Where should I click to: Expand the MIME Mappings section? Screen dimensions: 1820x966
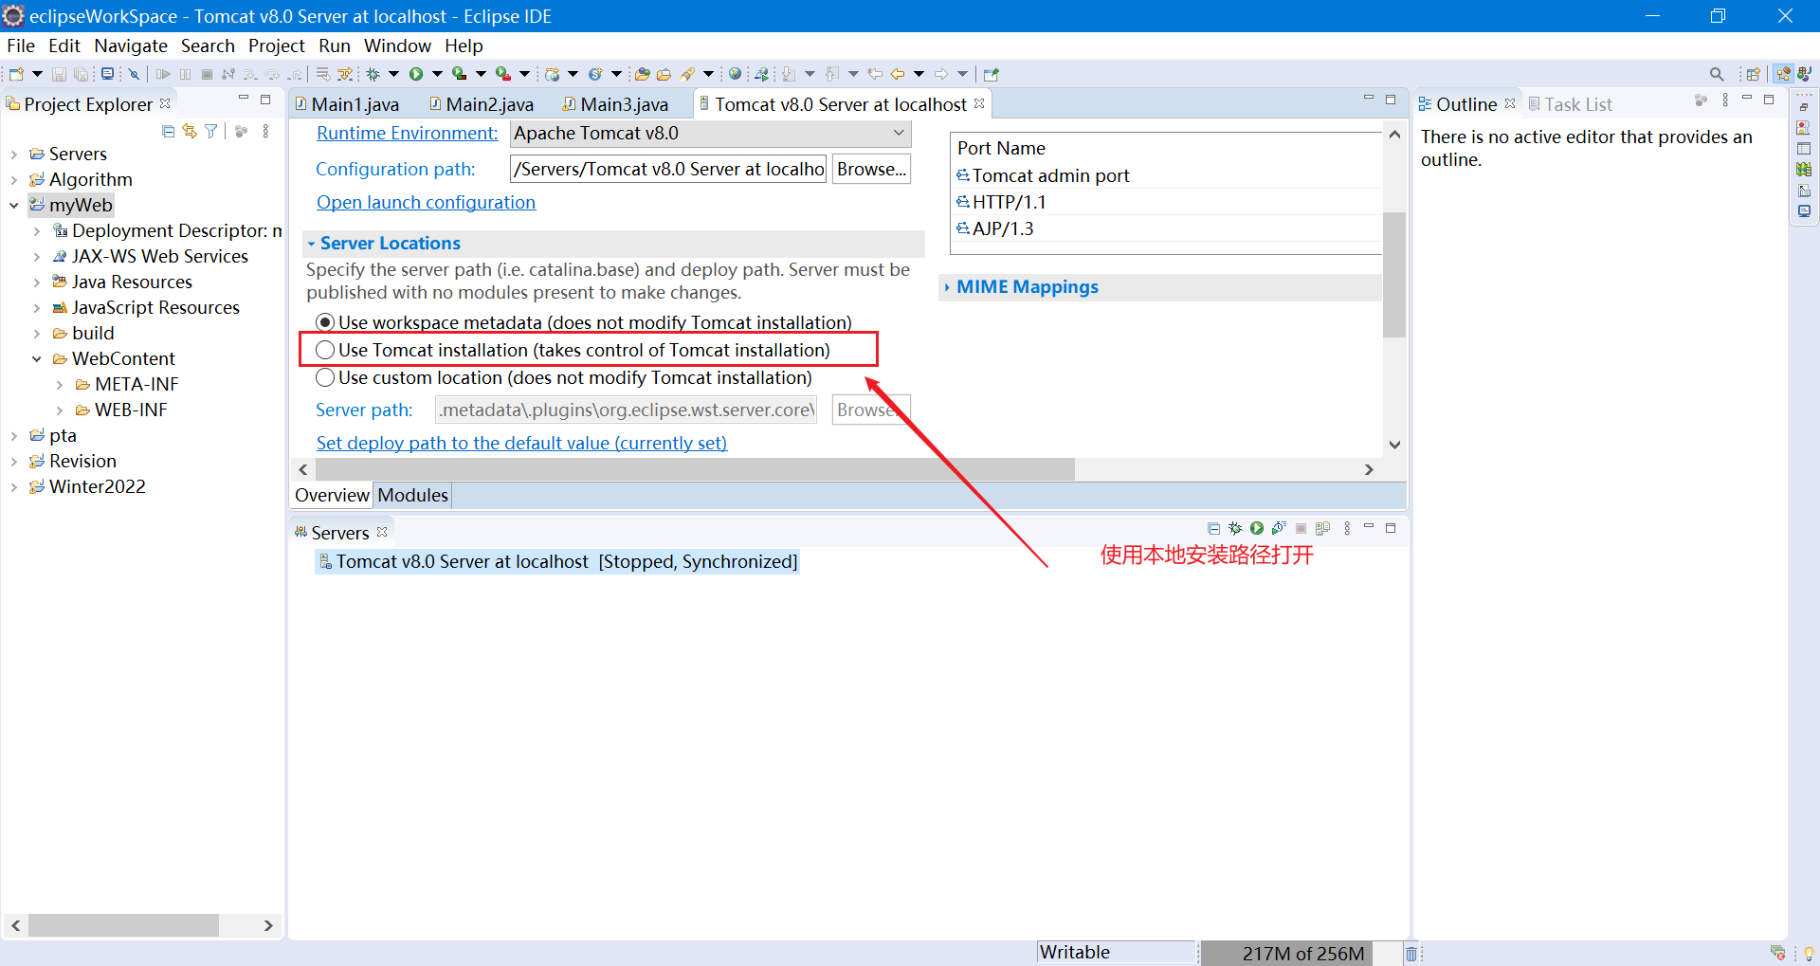point(947,287)
